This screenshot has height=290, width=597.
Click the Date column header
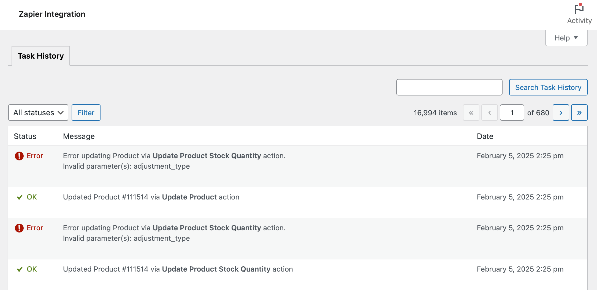(x=485, y=136)
